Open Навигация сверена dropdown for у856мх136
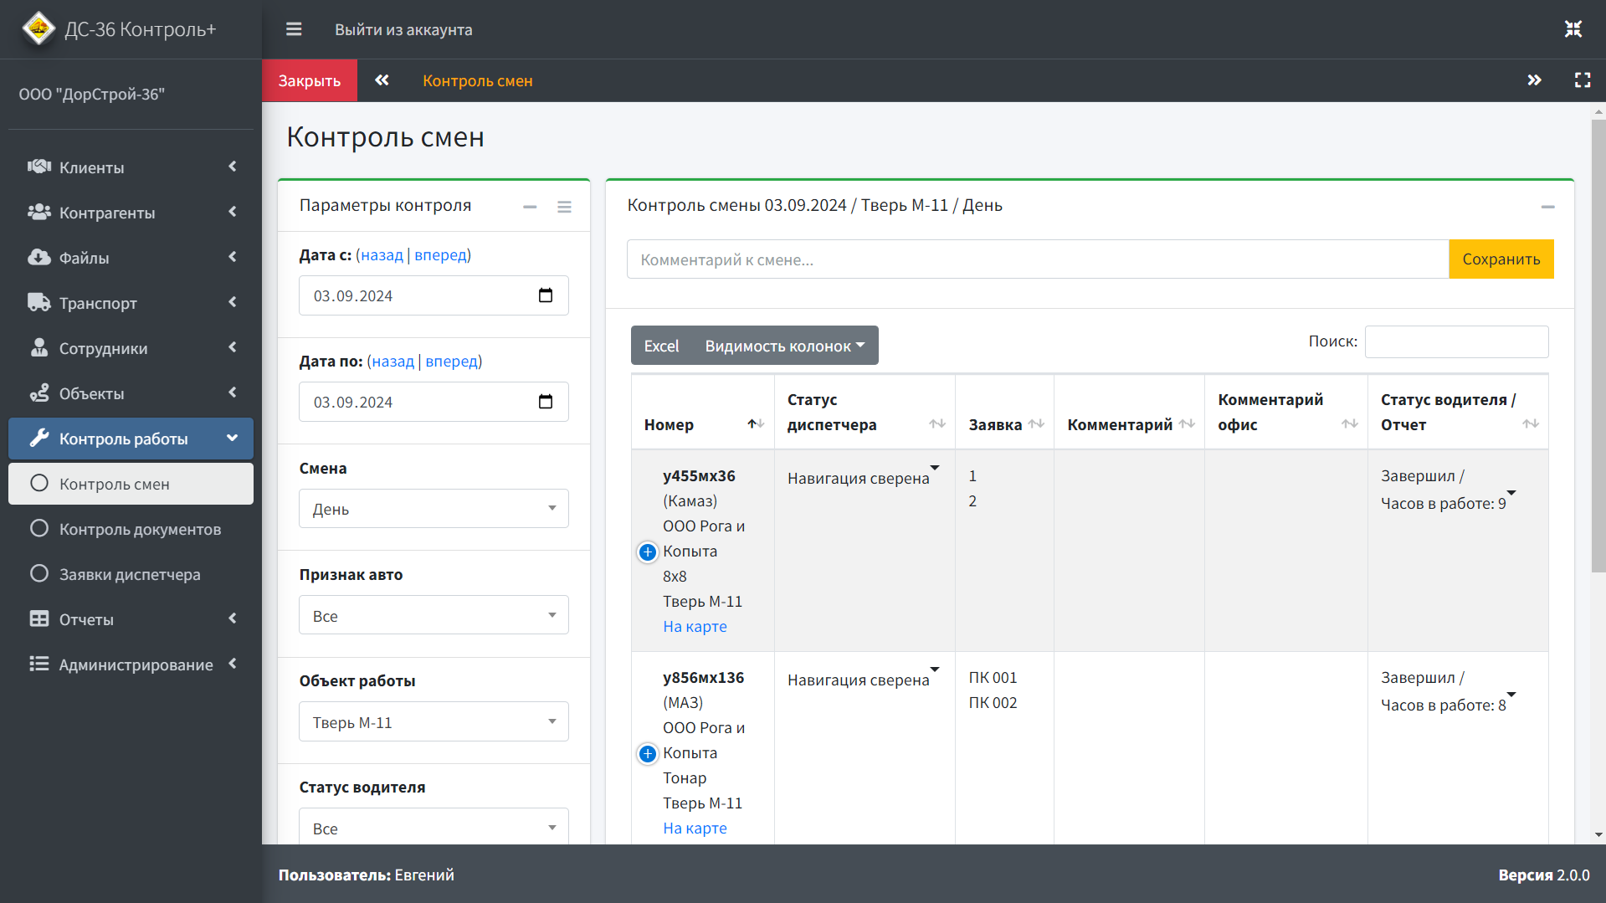 pos(935,670)
